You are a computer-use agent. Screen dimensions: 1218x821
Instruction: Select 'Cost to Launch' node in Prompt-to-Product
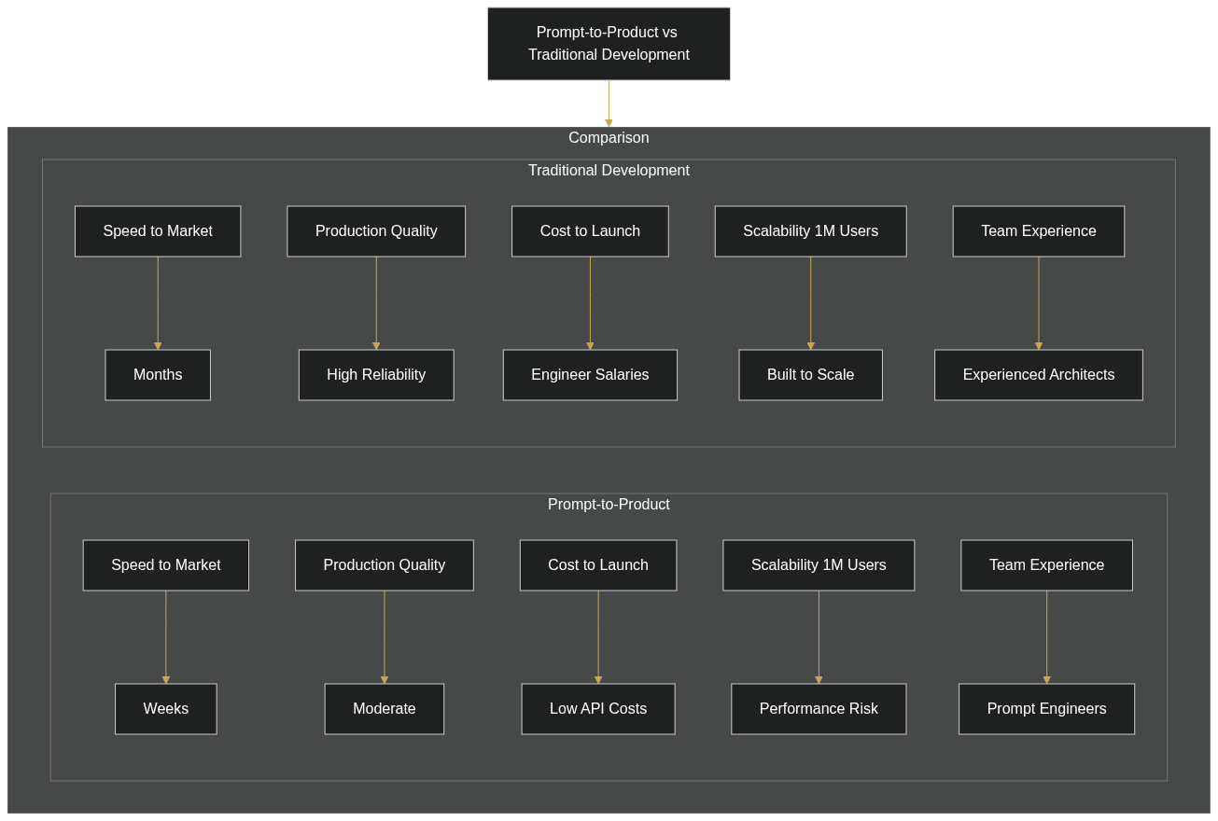click(598, 565)
